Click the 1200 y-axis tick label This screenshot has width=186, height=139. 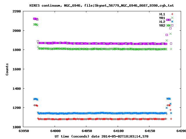(x=17, y=108)
